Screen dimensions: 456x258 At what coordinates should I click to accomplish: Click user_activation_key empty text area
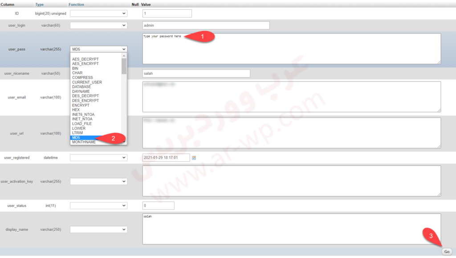(x=292, y=181)
